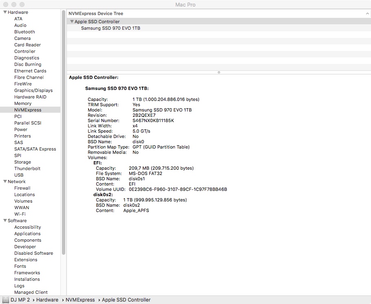Click the Apple_APFS content value
The image size is (371, 304).
(136, 210)
